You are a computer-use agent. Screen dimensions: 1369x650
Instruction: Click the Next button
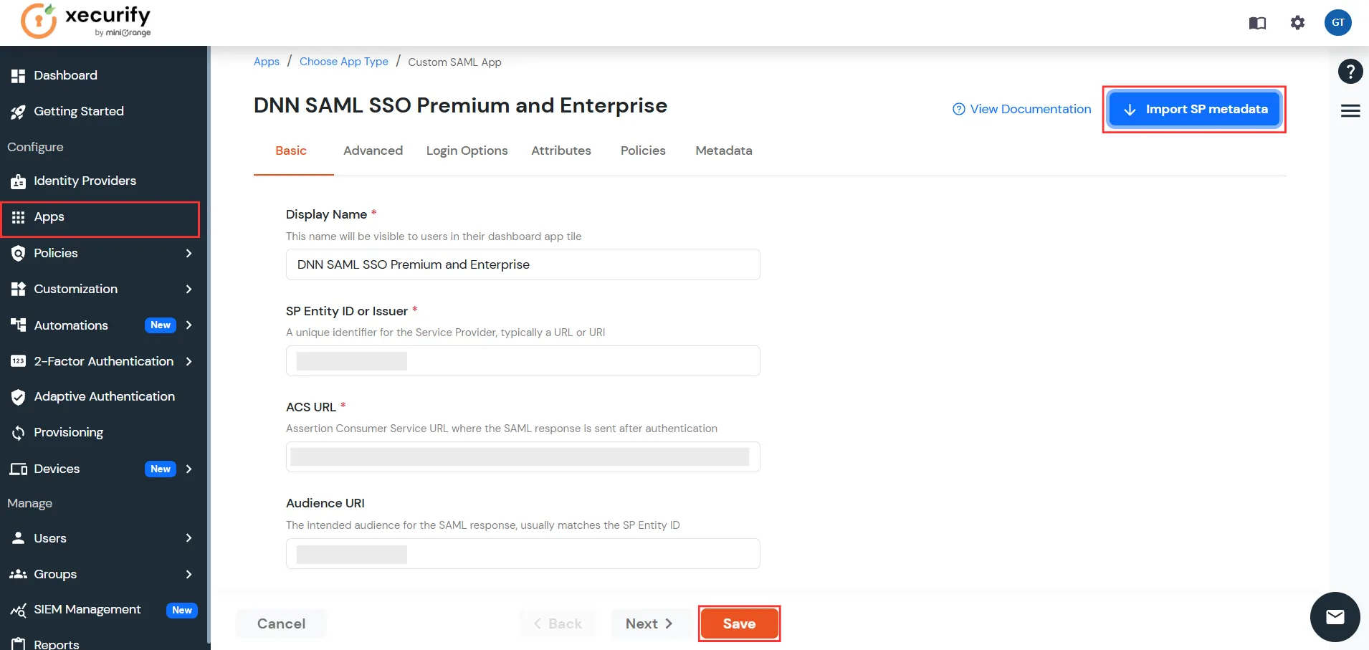point(649,623)
